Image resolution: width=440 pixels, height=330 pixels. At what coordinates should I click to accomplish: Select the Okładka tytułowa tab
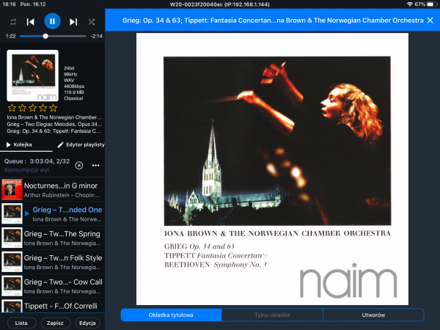pos(171,315)
